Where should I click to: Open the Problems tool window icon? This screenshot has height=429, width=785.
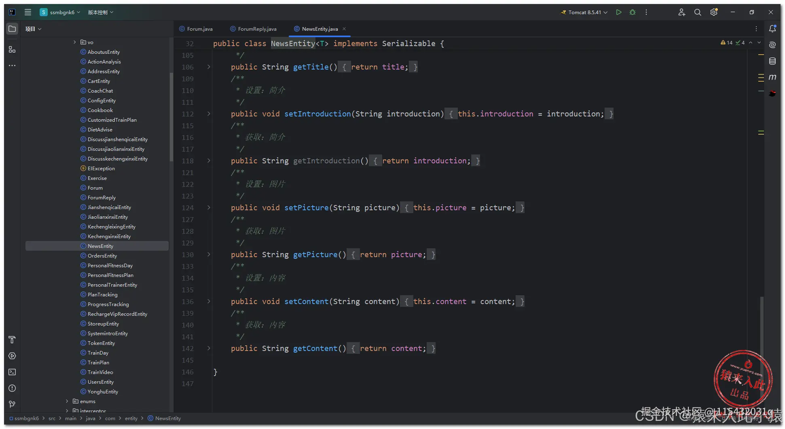[x=12, y=388]
